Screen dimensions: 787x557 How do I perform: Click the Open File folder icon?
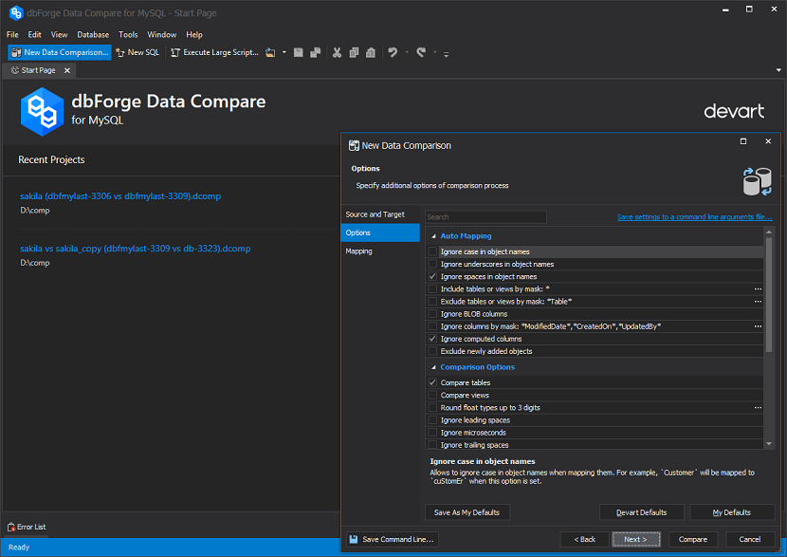(x=270, y=52)
